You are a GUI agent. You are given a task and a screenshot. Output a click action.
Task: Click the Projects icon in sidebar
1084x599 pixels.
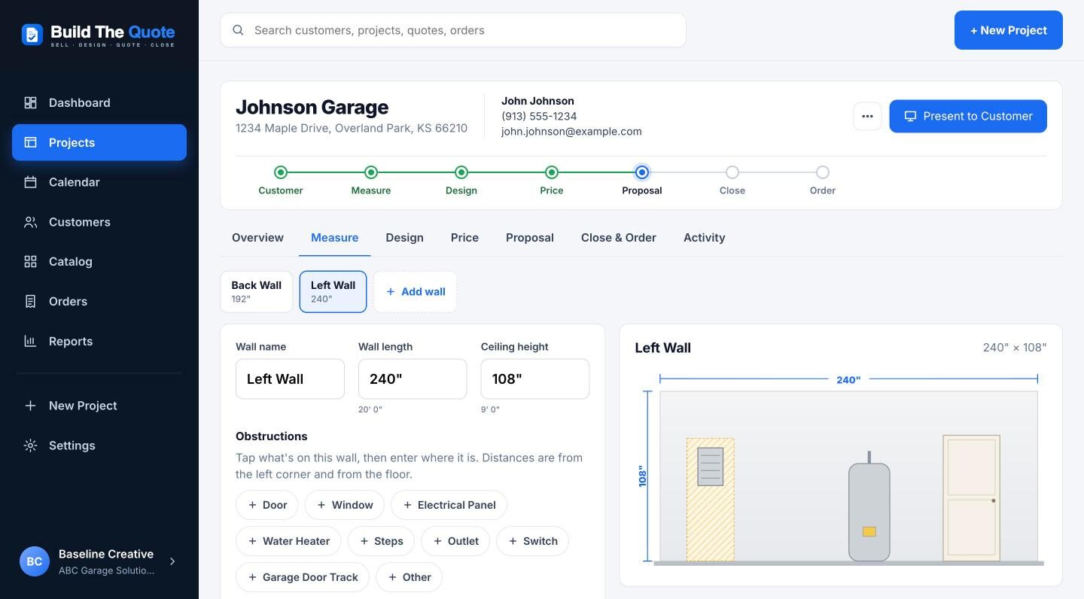(30, 142)
